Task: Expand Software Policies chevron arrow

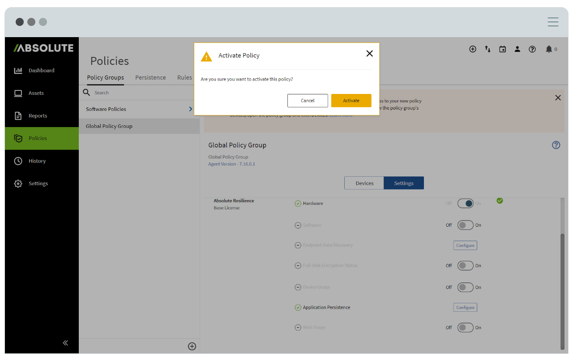Action: [x=191, y=109]
